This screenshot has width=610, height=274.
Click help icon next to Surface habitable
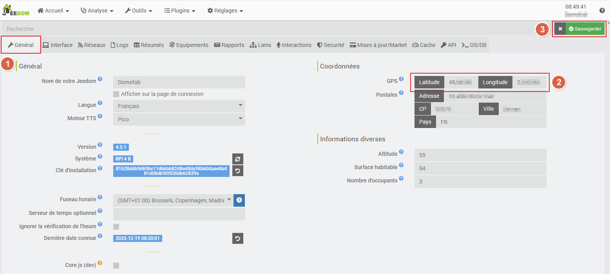(x=401, y=165)
